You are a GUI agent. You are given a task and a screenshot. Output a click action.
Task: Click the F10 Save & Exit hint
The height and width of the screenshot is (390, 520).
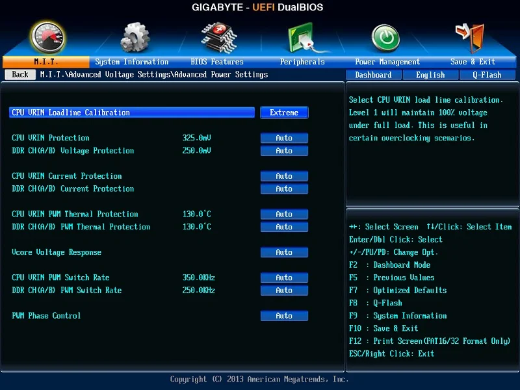pyautogui.click(x=383, y=328)
